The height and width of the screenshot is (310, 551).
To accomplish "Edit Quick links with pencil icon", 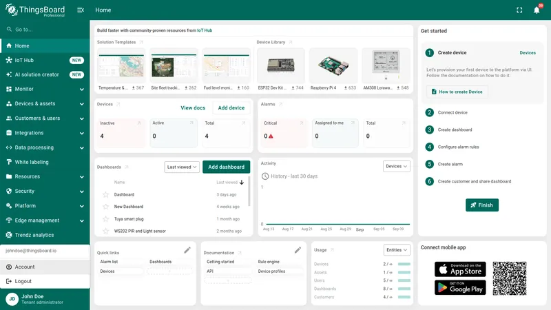I will 187,250.
